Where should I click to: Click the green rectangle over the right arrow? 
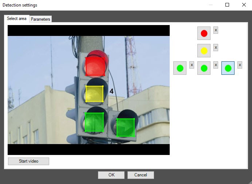(x=126, y=127)
